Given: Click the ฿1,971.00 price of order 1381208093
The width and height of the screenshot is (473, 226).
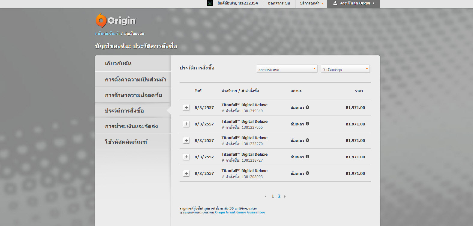Looking at the screenshot, I should (x=355, y=174).
